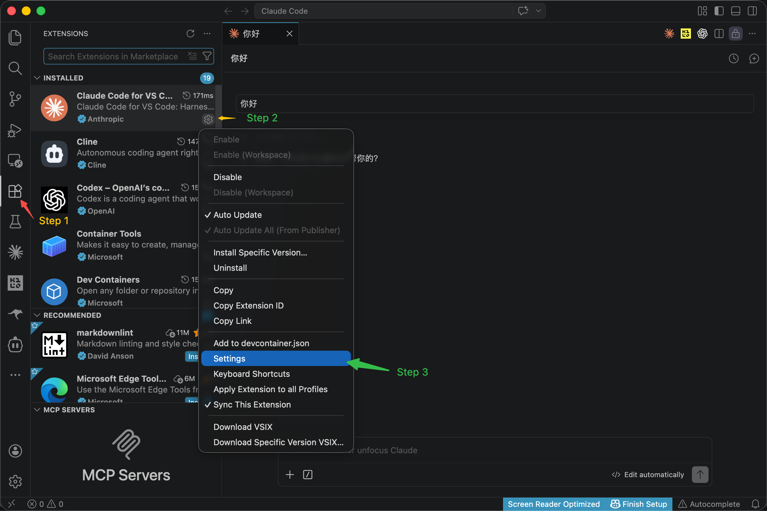
Task: Open the Container Tools extension entry
Action: [x=114, y=245]
